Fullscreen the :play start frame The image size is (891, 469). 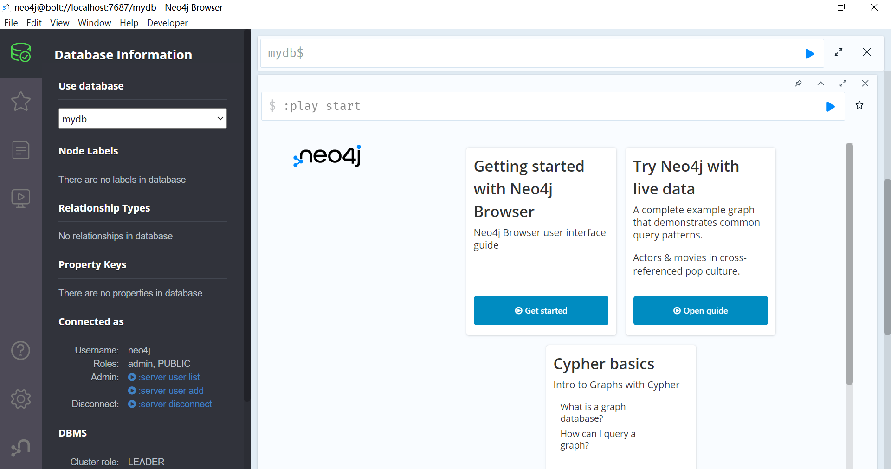843,84
